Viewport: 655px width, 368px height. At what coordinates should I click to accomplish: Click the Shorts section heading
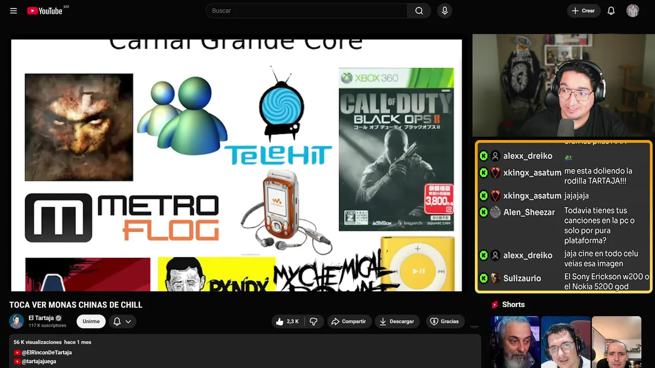[513, 305]
